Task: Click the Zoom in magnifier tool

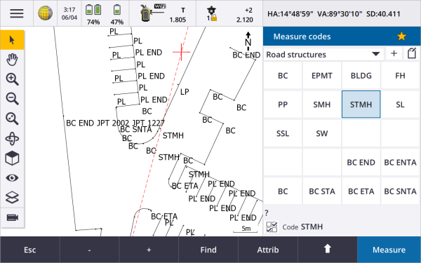Action: [x=12, y=79]
